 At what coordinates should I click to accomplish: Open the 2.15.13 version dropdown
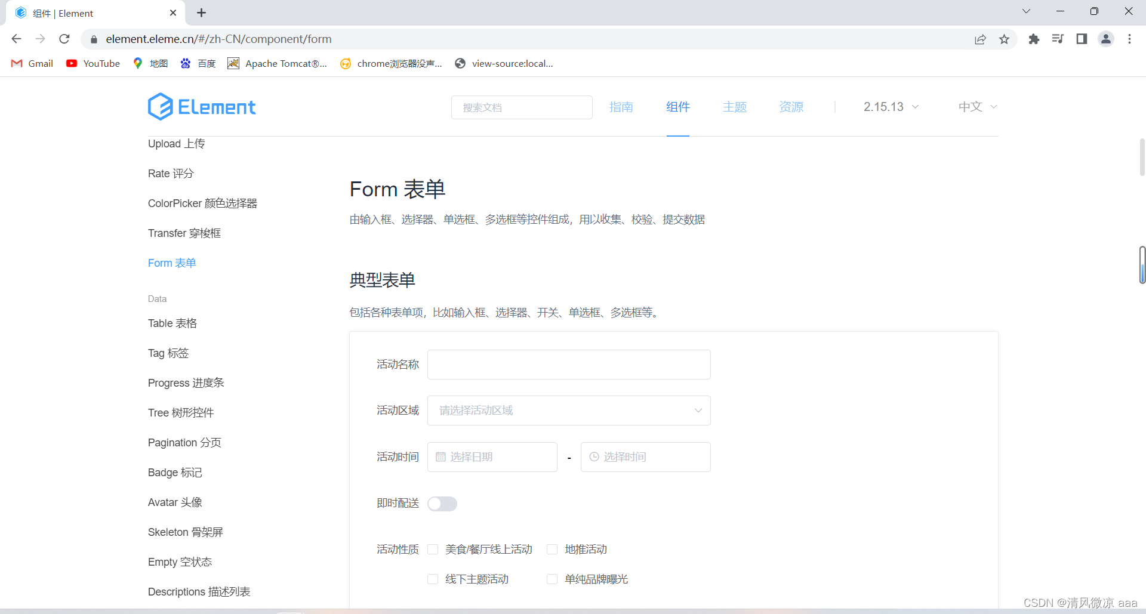point(891,107)
